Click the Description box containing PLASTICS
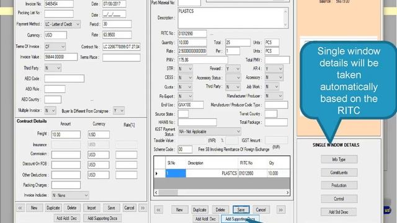The image size is (397, 223). click(233, 18)
